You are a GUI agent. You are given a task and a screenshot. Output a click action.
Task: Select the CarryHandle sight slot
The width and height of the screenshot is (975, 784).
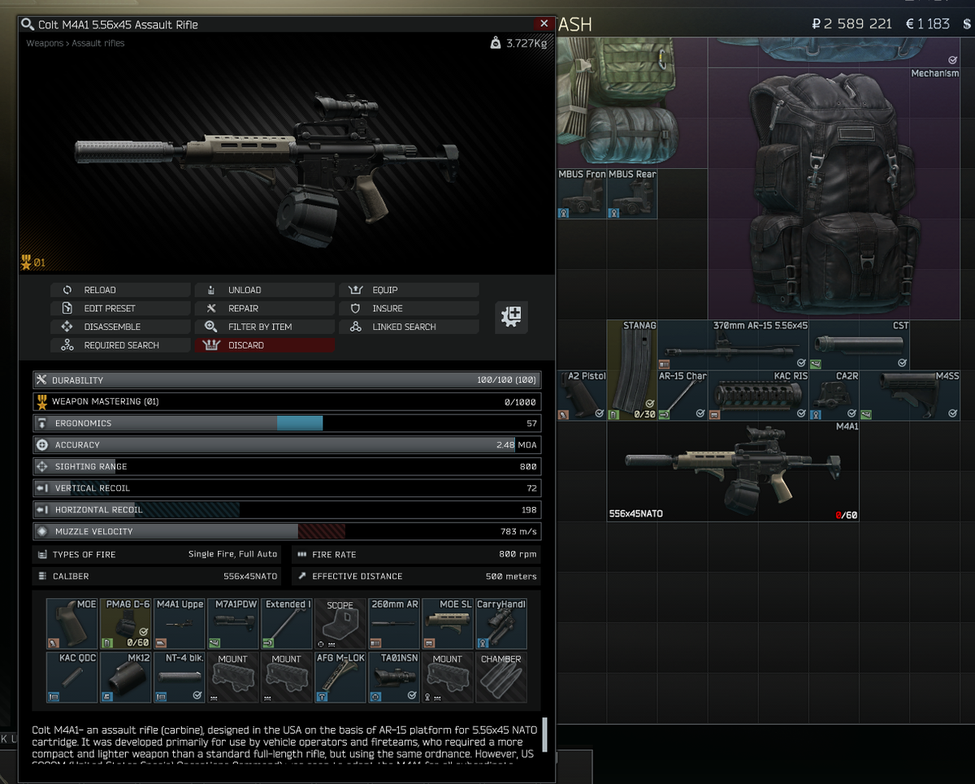(501, 623)
